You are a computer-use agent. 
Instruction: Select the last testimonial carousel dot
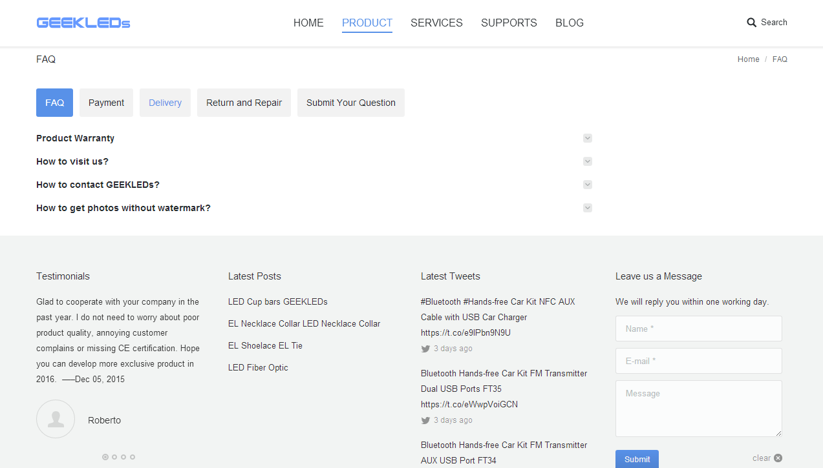point(133,457)
